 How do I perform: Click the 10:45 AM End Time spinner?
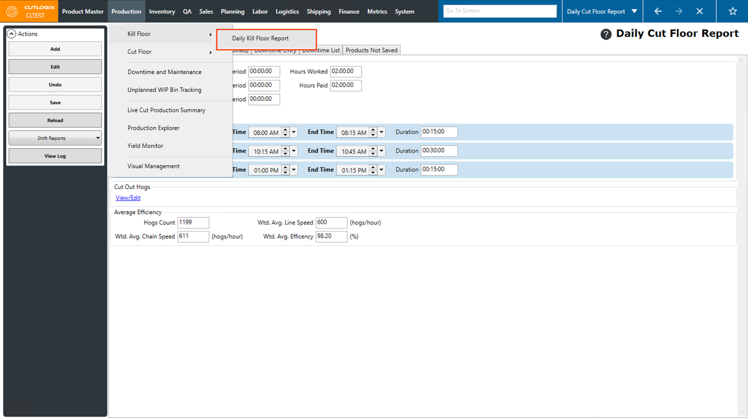pyautogui.click(x=373, y=151)
